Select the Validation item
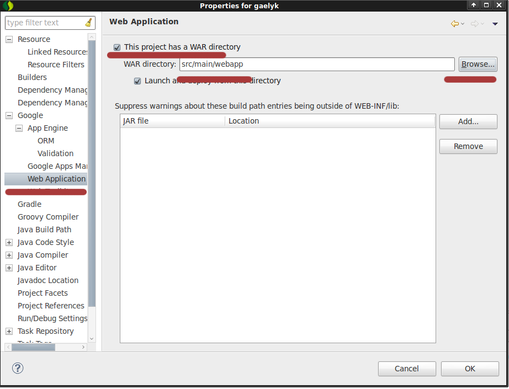This screenshot has width=509, height=389. pos(56,153)
